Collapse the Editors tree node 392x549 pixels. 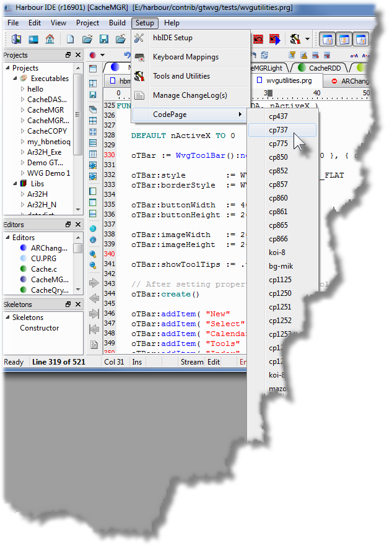tap(7, 237)
